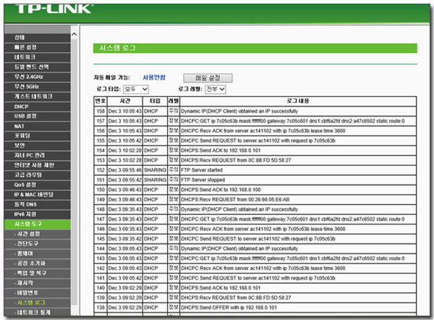Open QoS 설정 menu
Viewport: 434px width, 320px height.
38,185
